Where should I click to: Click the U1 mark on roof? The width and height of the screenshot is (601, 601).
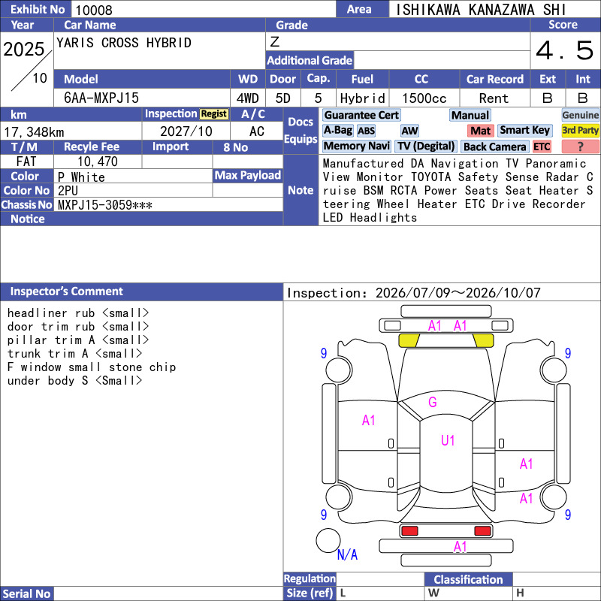[x=448, y=440]
